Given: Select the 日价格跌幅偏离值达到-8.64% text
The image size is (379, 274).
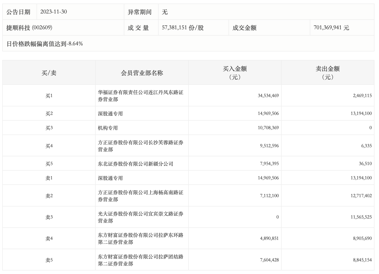Looking at the screenshot, I should tap(45, 44).
